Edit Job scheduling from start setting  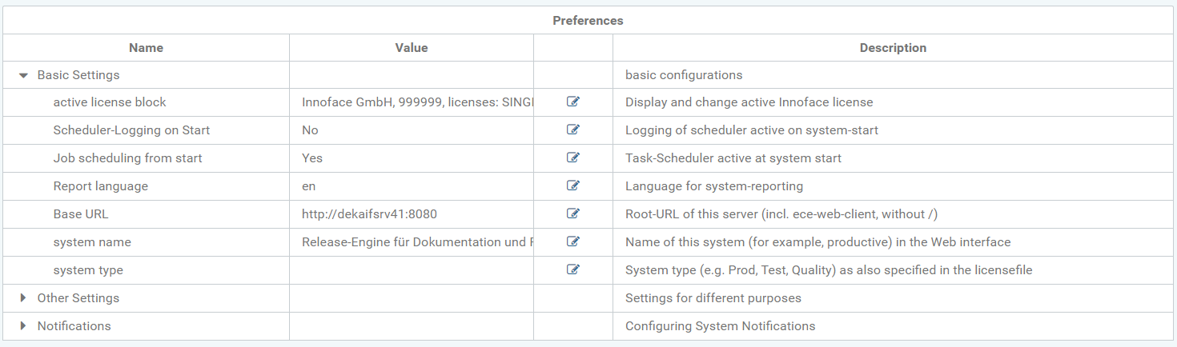[572, 158]
